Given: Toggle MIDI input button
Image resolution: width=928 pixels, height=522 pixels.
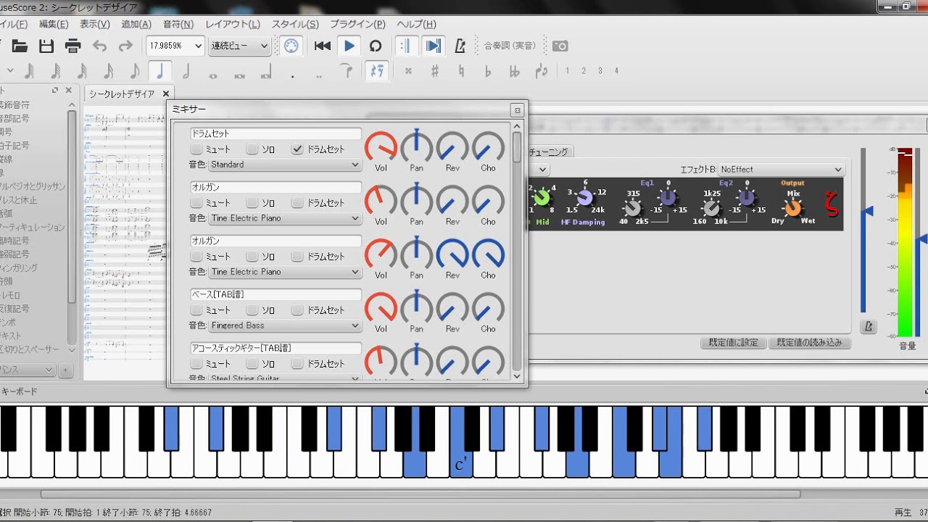Looking at the screenshot, I should [x=291, y=46].
